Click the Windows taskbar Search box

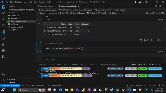coord(32,90)
